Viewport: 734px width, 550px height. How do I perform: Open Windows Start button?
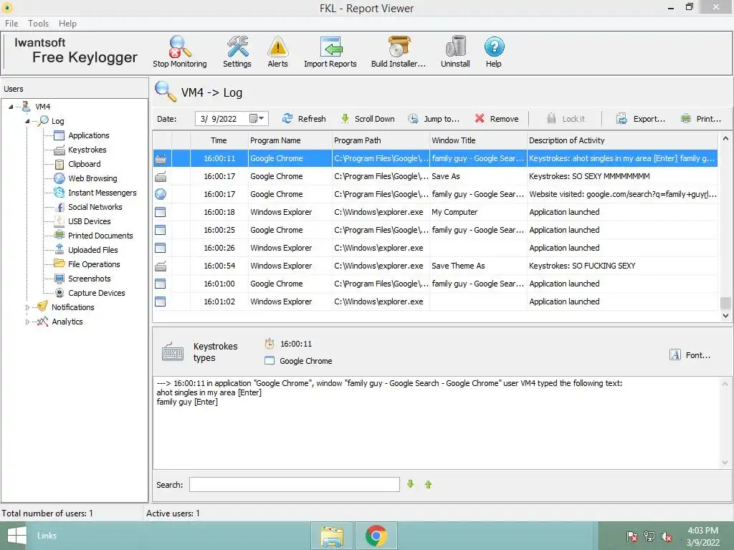16,536
